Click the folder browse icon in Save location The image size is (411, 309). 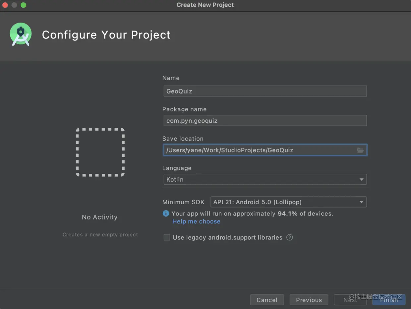(360, 150)
